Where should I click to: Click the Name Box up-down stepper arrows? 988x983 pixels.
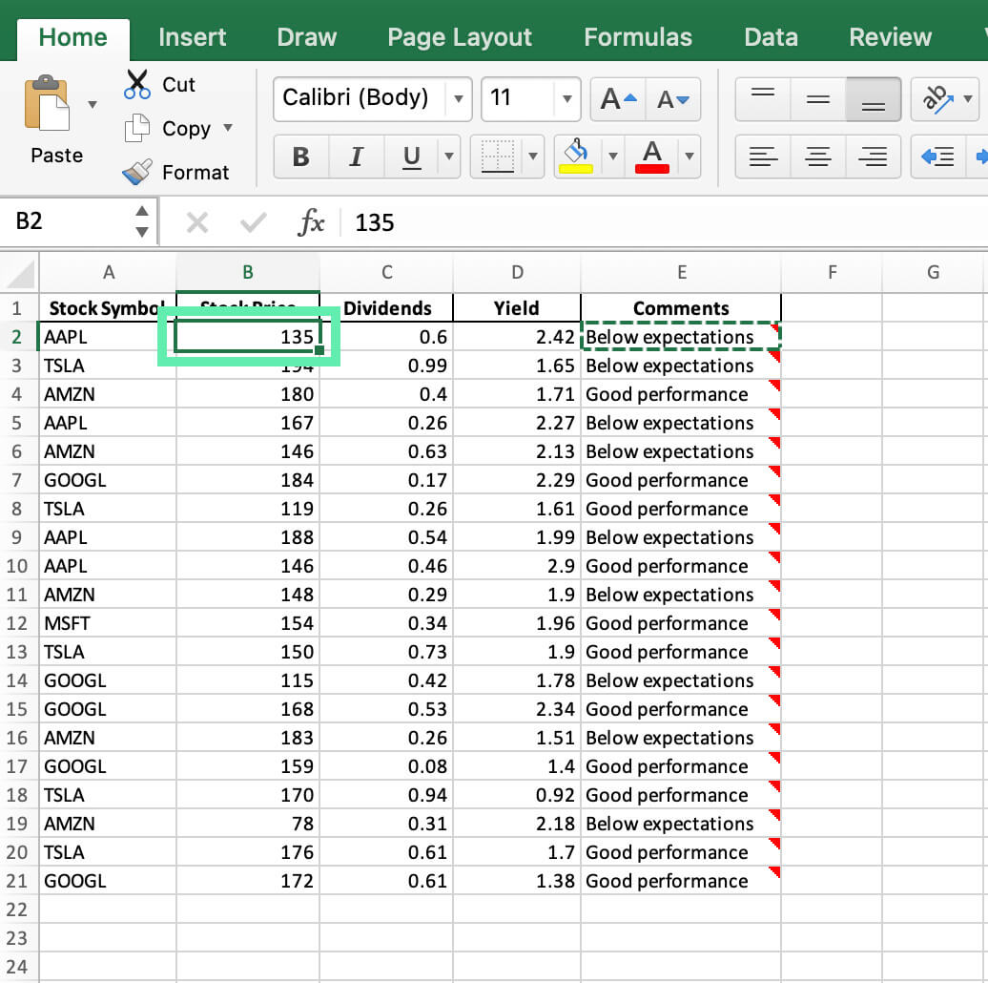point(142,221)
